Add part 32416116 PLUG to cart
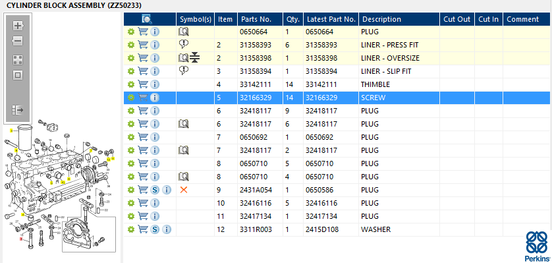 [x=142, y=203]
